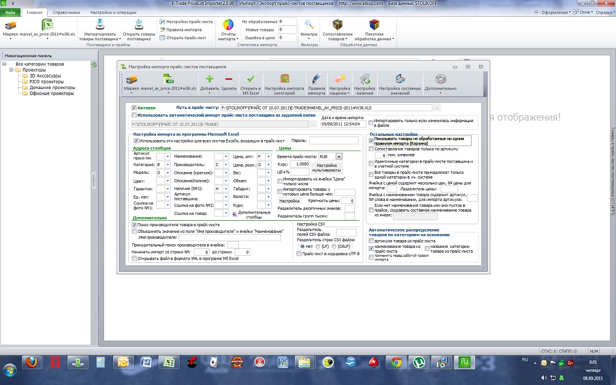
Task: Click Марвел truck icon in main ribbon
Action: [x=10, y=25]
